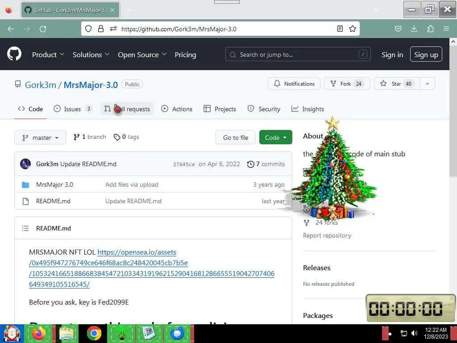Reload the page with the refresh icon
457x343 pixels.
43,29
